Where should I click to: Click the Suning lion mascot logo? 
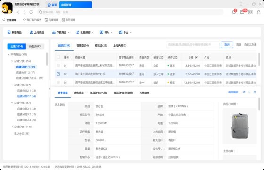[x=7, y=8]
